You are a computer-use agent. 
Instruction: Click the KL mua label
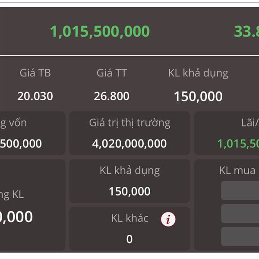coord(237,171)
